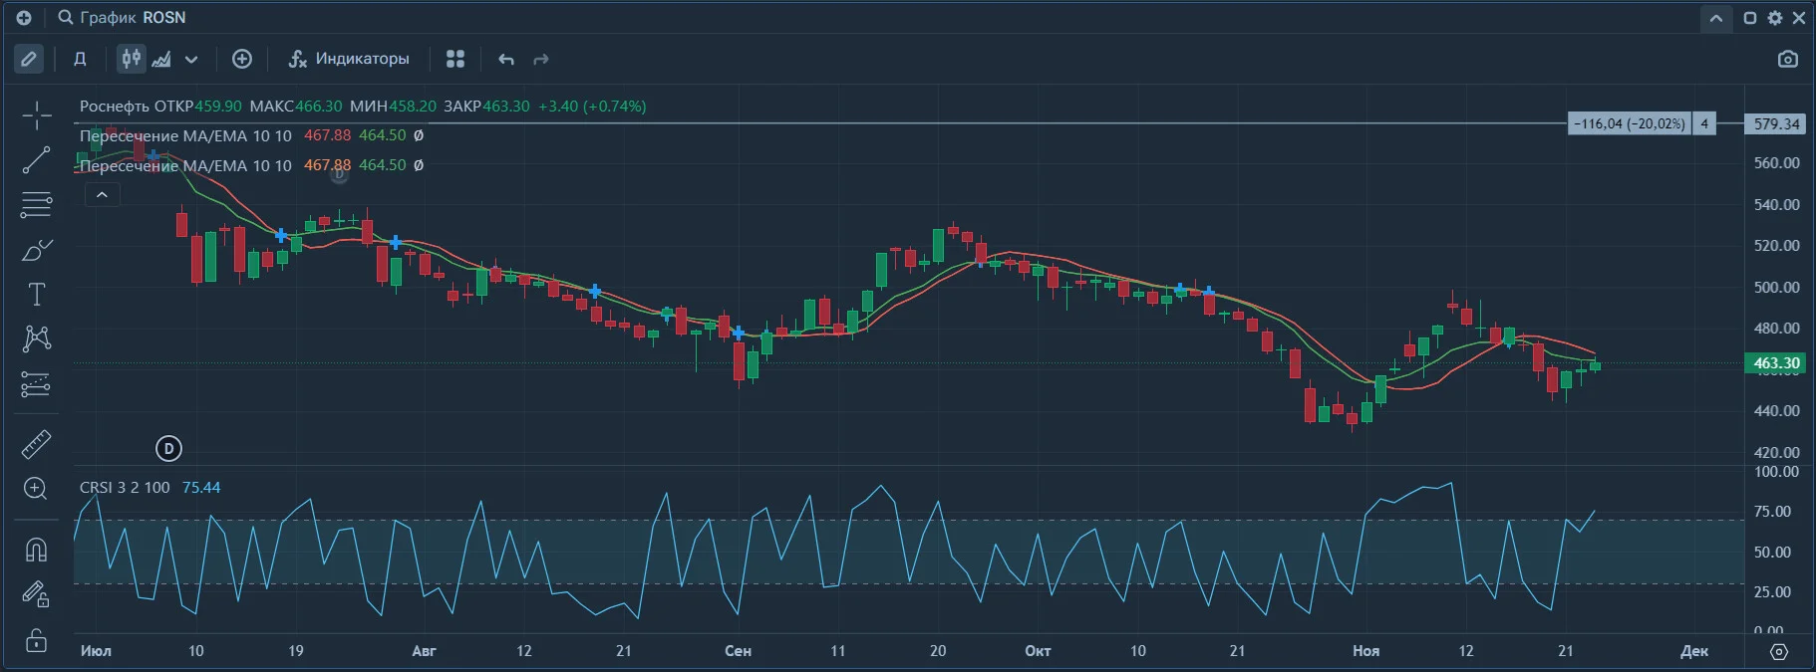Collapse the indicator legend chevron
The image size is (1816, 672).
pyautogui.click(x=102, y=195)
